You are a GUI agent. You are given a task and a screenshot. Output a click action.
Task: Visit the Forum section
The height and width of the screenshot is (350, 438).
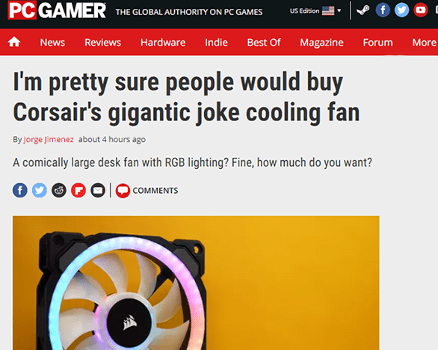coord(377,43)
